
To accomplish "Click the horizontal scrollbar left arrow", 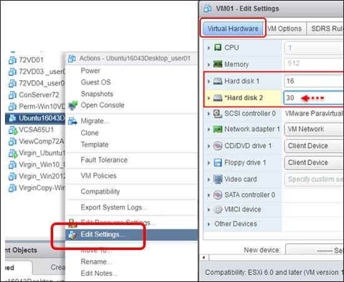I will point(204,258).
